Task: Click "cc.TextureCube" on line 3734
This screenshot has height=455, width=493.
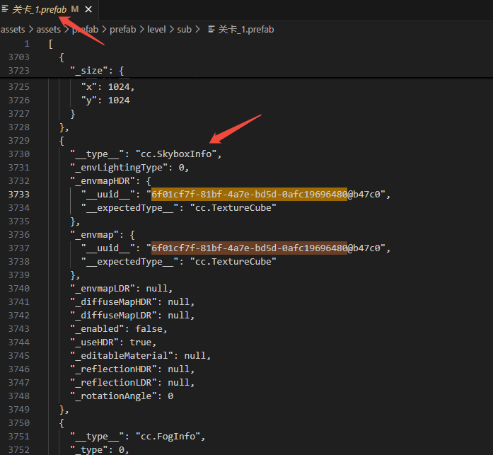Action: click(233, 208)
